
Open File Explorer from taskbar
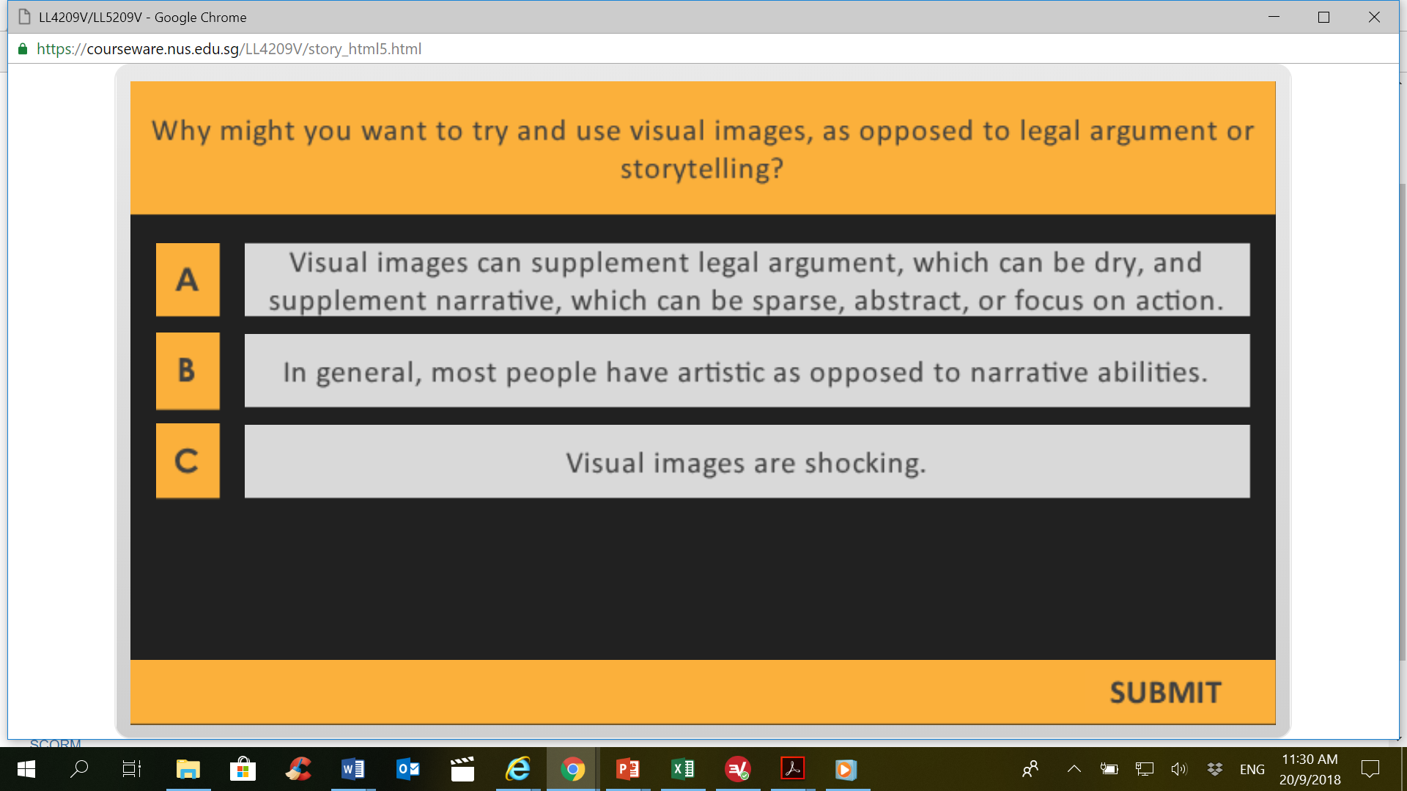tap(188, 769)
